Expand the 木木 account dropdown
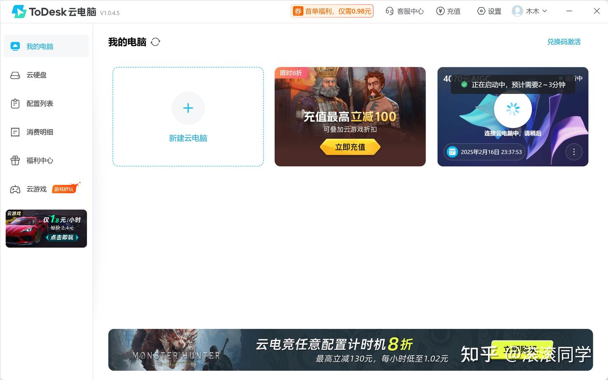This screenshot has height=380, width=608. pyautogui.click(x=529, y=11)
